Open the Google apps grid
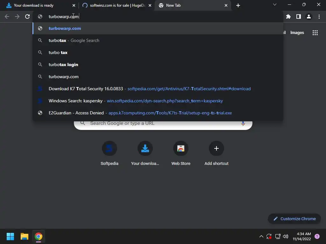Viewport: 326px width, 244px height. (x=315, y=33)
